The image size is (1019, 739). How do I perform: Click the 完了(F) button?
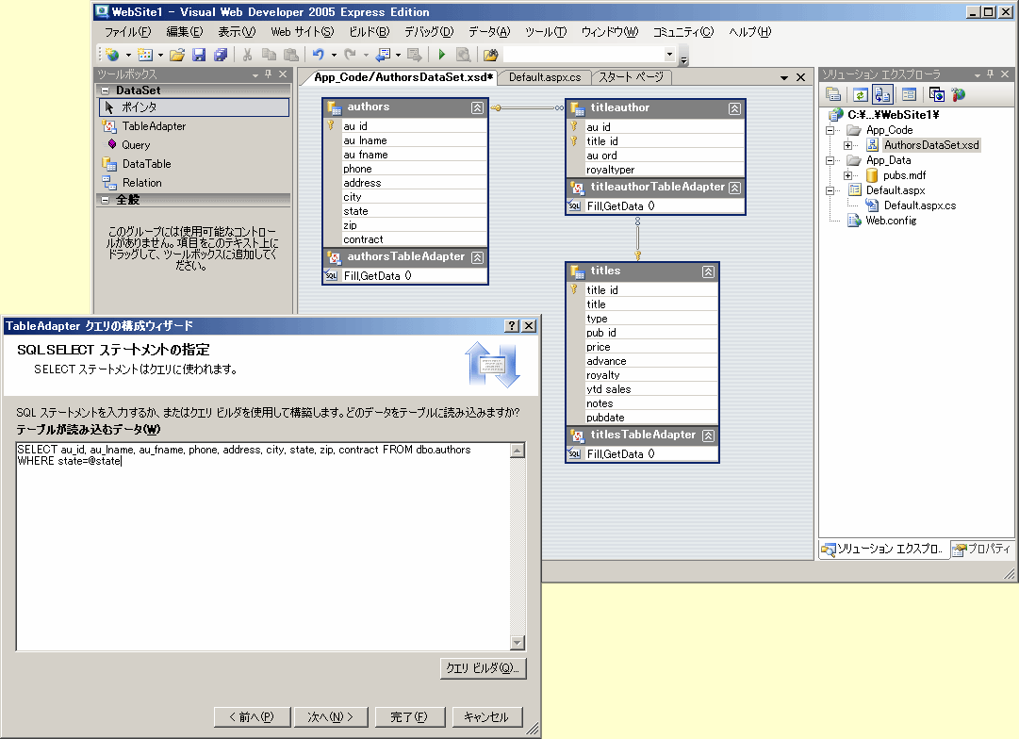409,717
